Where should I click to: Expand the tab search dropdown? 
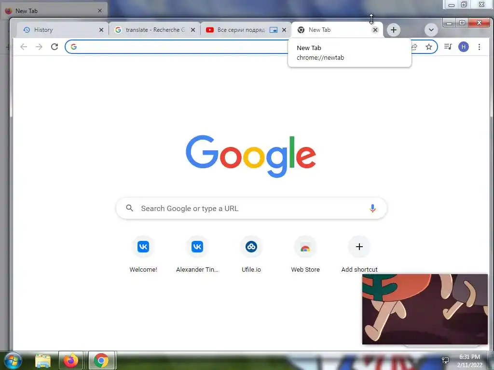click(431, 30)
